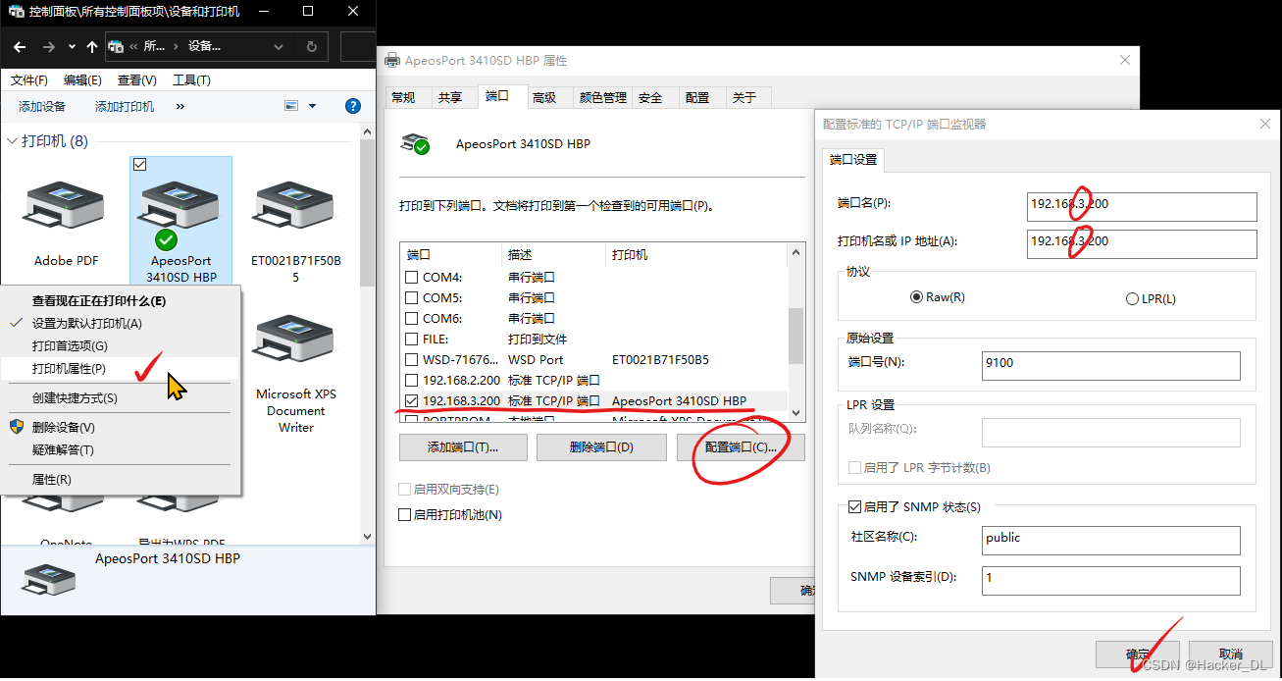
Task: Click the SNMP 设备索引 field
Action: pos(1110,580)
